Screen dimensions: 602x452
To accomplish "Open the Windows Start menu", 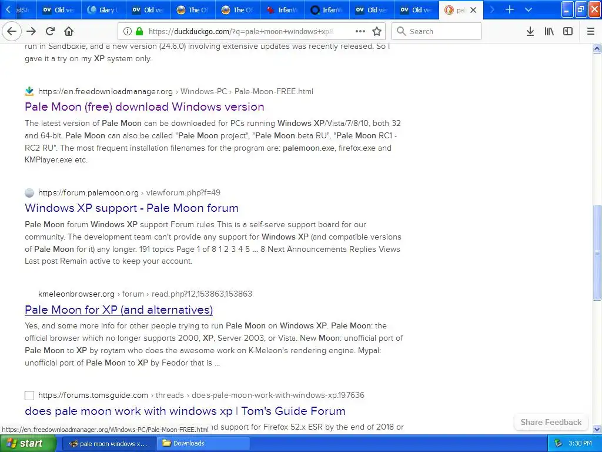I will (x=28, y=443).
